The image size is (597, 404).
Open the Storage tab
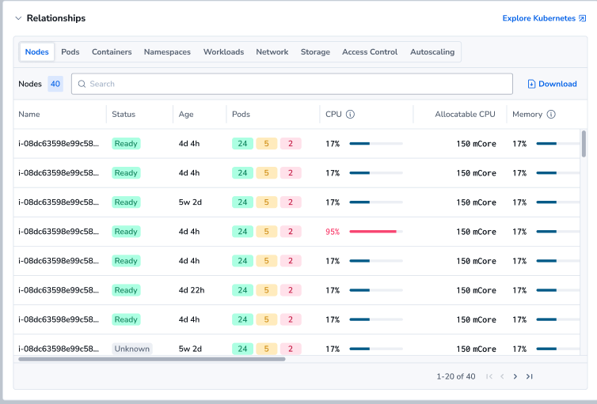[x=315, y=51]
